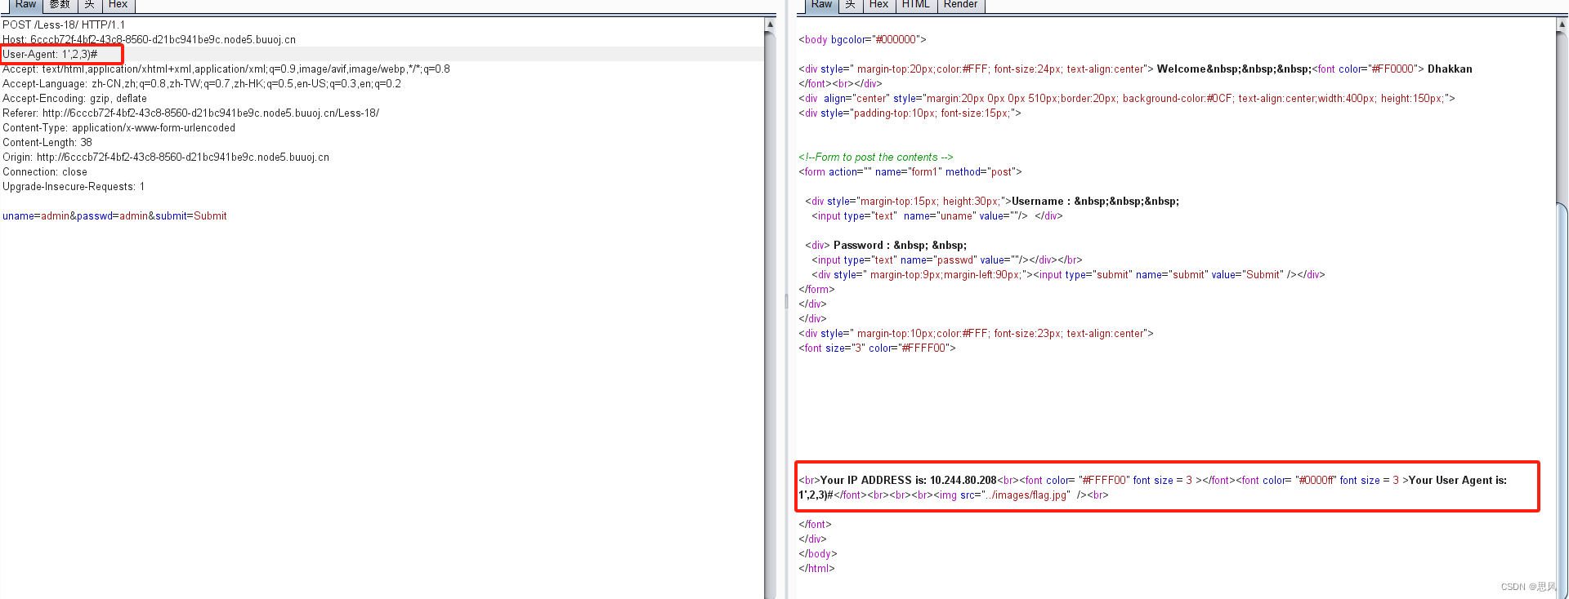Click the Upgrade-Insecure-Requests: 1 line
Image resolution: width=1569 pixels, height=599 pixels.
74,187
